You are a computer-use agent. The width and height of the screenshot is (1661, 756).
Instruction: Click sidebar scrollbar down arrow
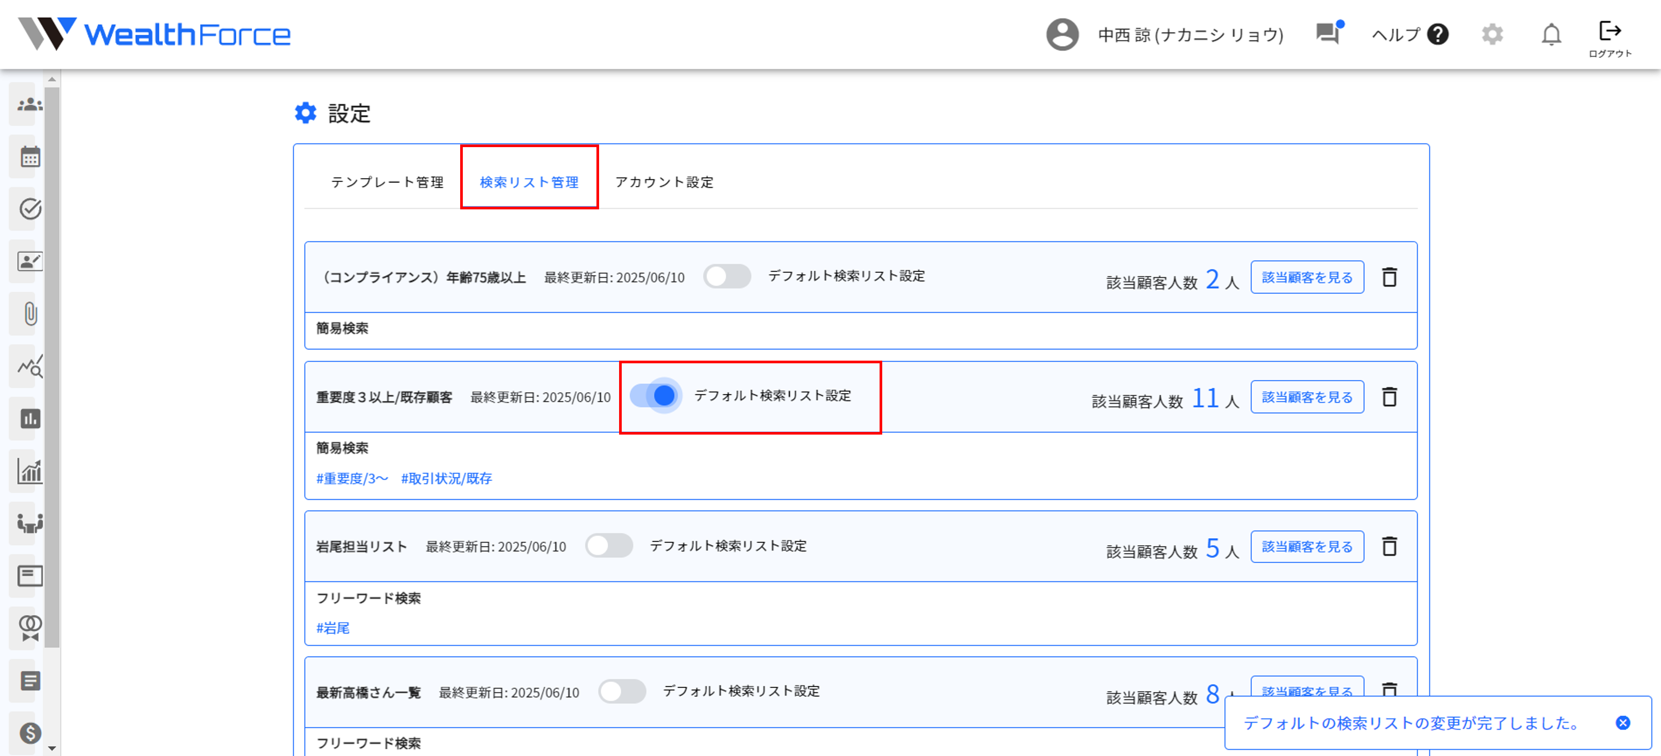coord(52,749)
